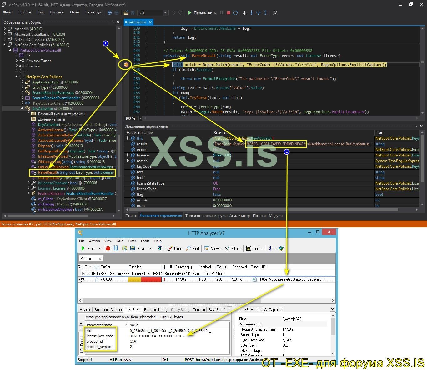Open the Grid menu in HTTP Analyzer
Image resolution: width=427 pixels, height=371 pixels.
click(x=120, y=241)
